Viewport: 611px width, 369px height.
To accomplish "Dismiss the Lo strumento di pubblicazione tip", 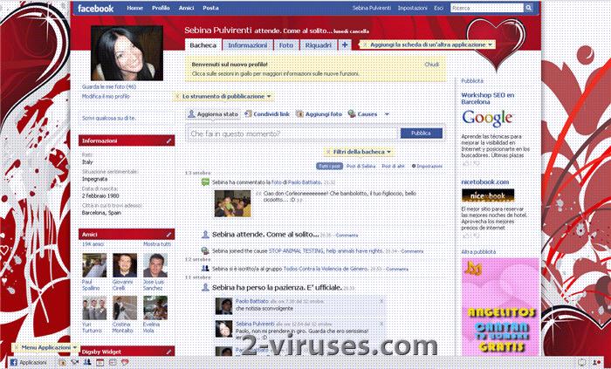I will point(177,96).
